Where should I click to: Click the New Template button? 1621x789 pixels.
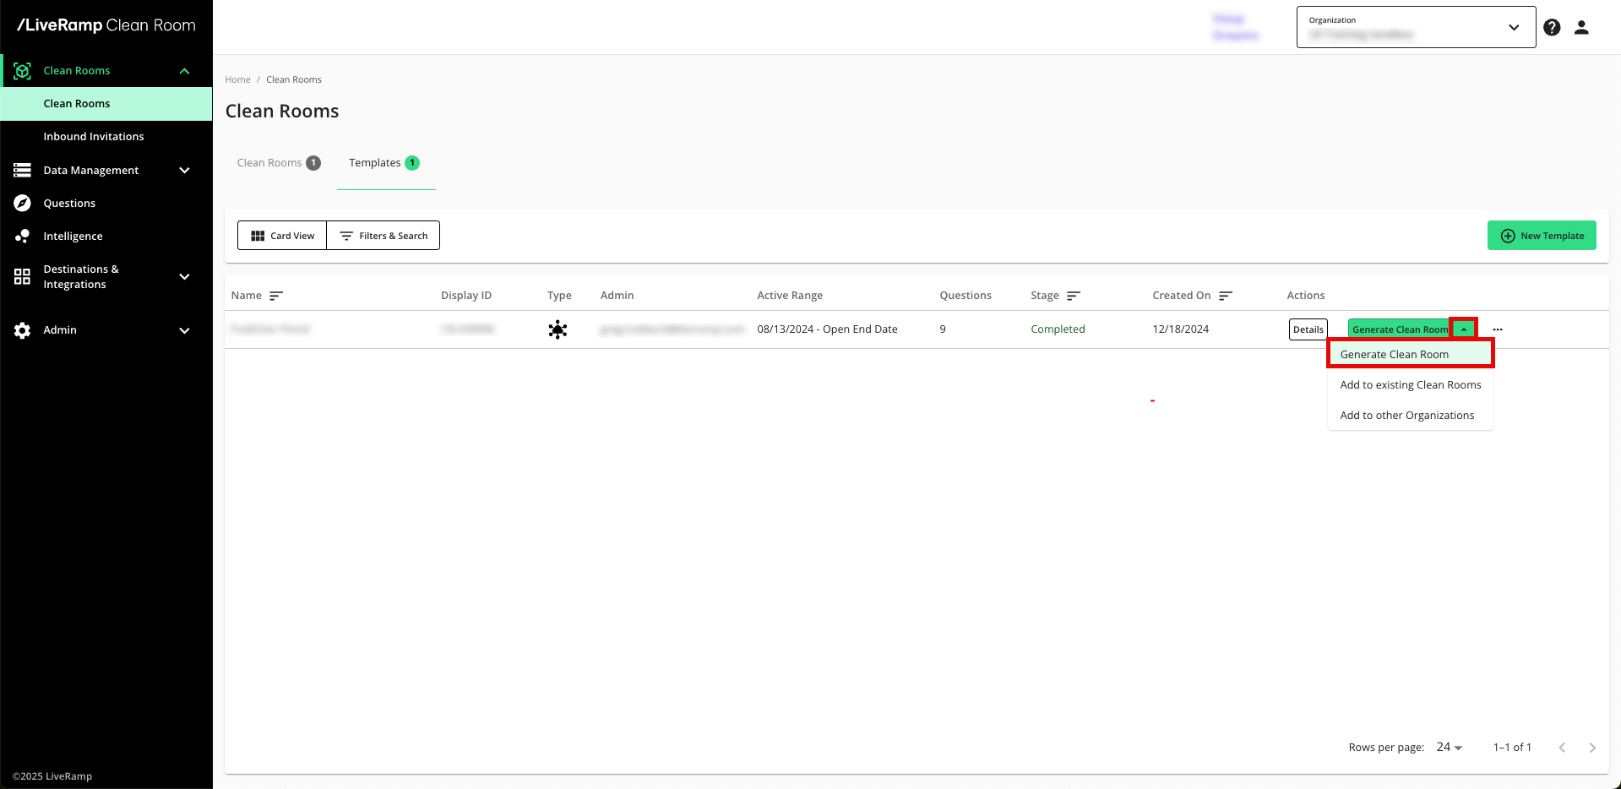(x=1542, y=236)
